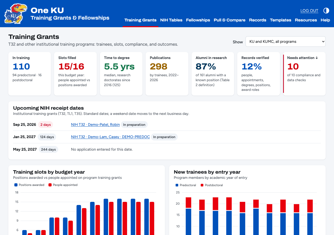Viewport: 334px width, 235px height.
Task: Open the Records verified 12% card
Action: click(259, 74)
